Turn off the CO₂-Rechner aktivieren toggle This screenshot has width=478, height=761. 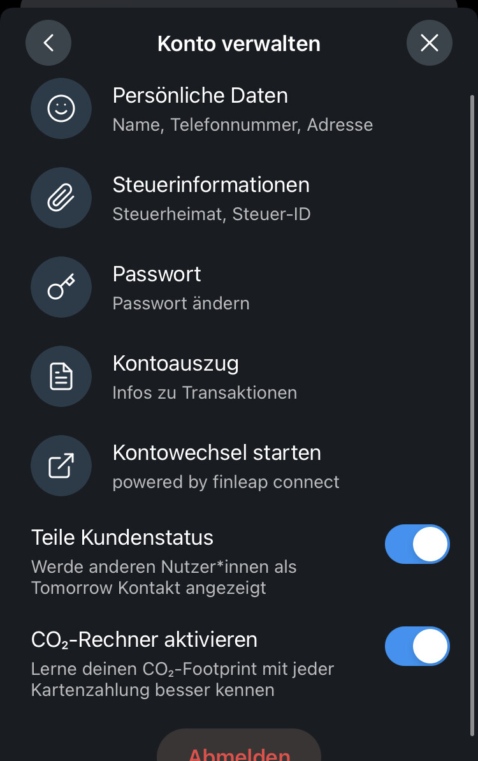(x=417, y=646)
